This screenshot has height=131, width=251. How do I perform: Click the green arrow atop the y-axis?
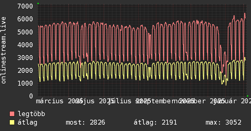(x=38, y=3)
